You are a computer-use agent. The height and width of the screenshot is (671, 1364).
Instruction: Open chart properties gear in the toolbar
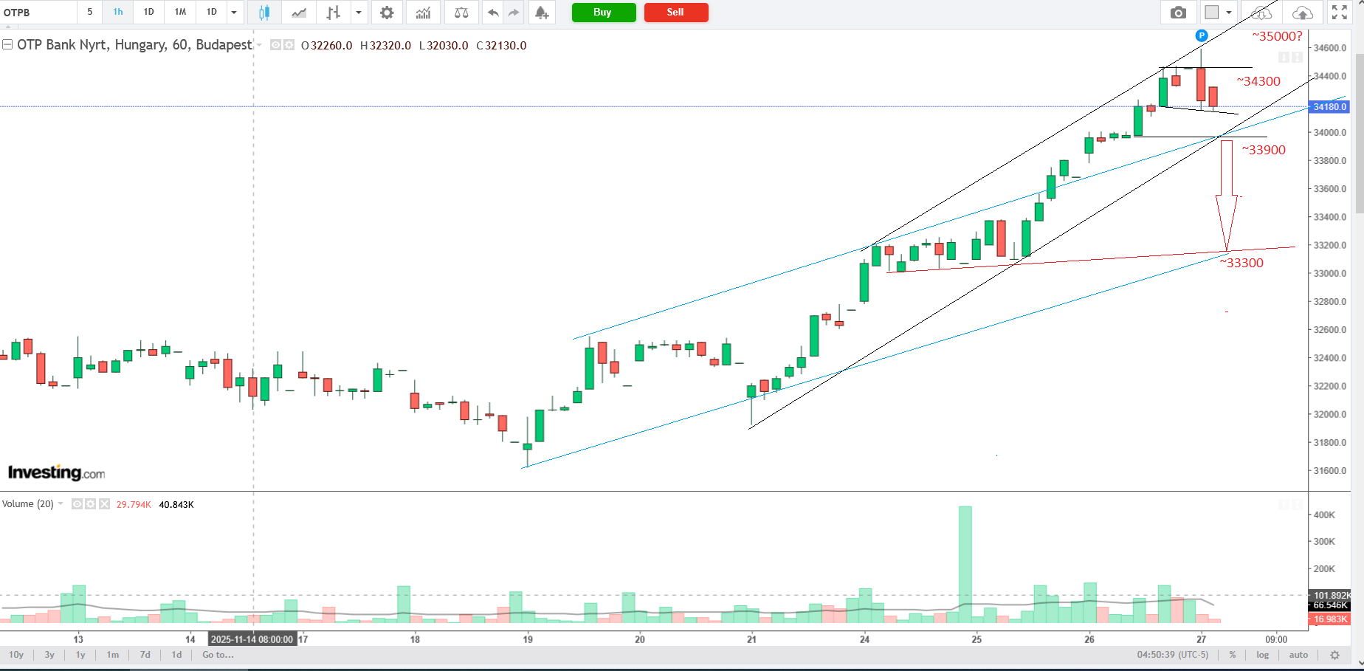(387, 13)
